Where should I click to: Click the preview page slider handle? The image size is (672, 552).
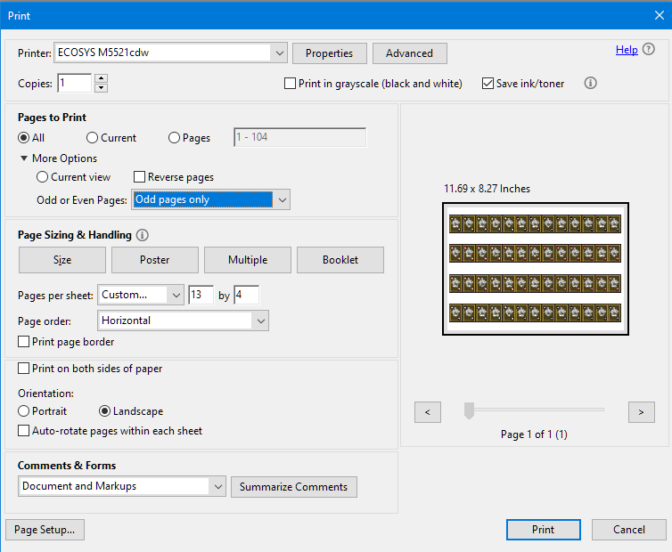pos(469,410)
